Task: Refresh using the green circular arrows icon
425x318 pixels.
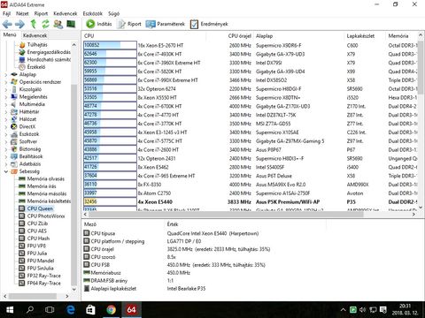Action: [x=45, y=24]
